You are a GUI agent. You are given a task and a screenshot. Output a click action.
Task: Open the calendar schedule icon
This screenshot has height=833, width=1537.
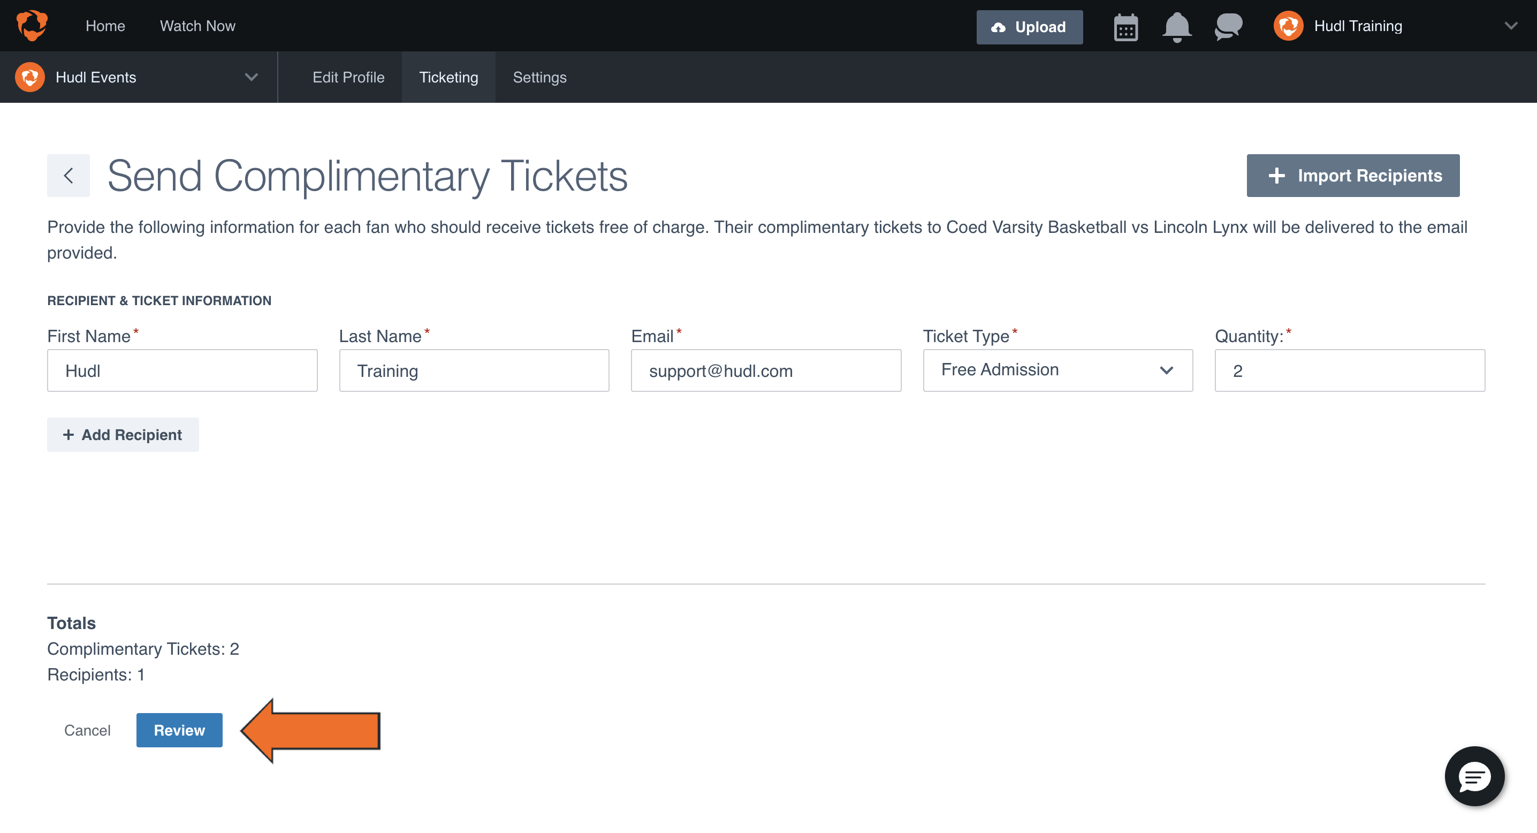click(x=1126, y=27)
